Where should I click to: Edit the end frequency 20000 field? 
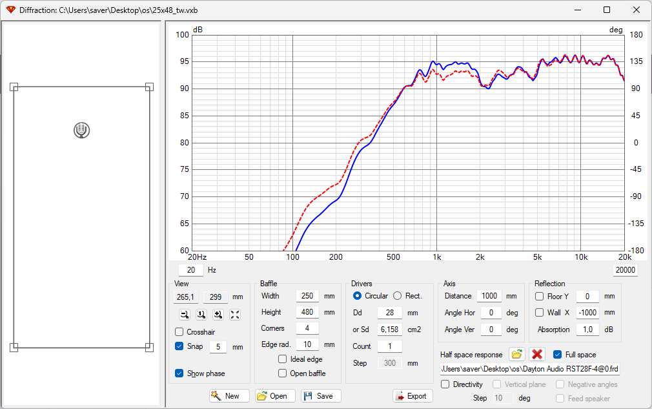click(x=625, y=270)
